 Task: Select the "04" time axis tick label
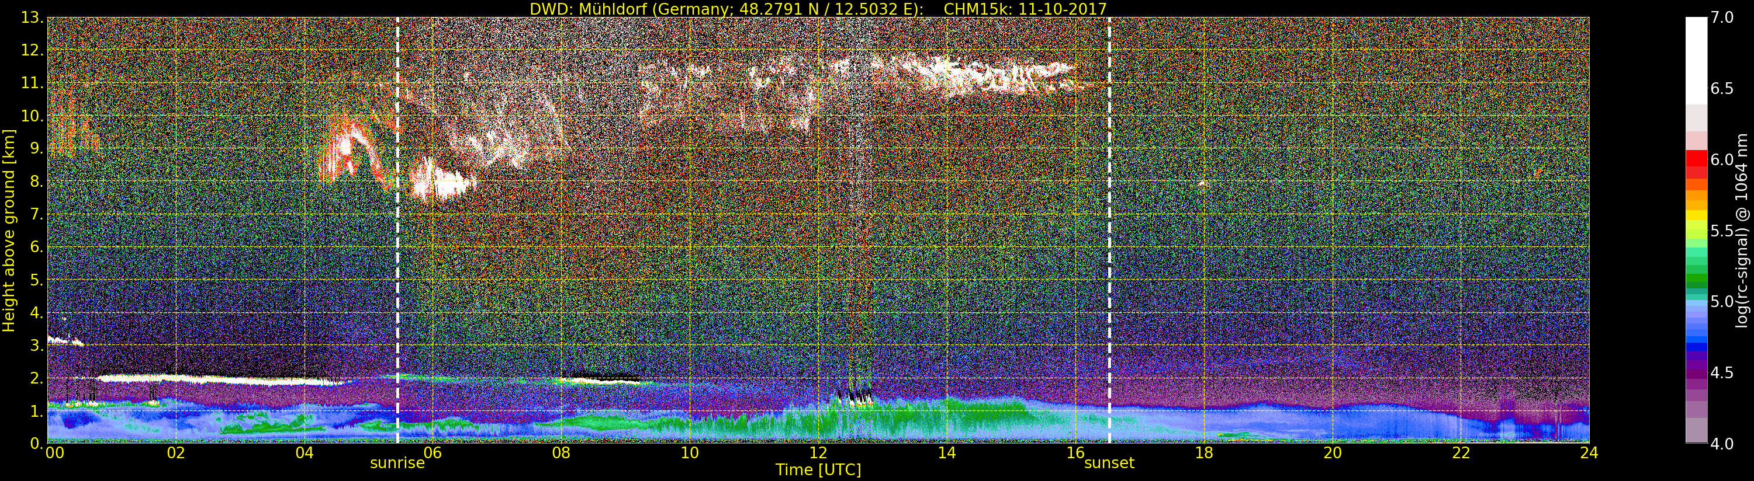pos(305,452)
